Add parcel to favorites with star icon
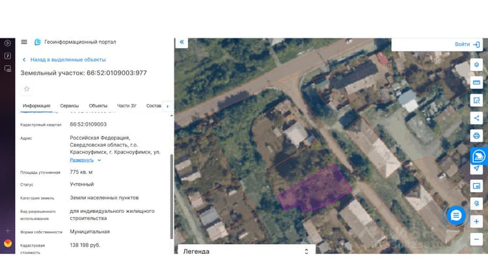488x274 pixels. click(27, 89)
